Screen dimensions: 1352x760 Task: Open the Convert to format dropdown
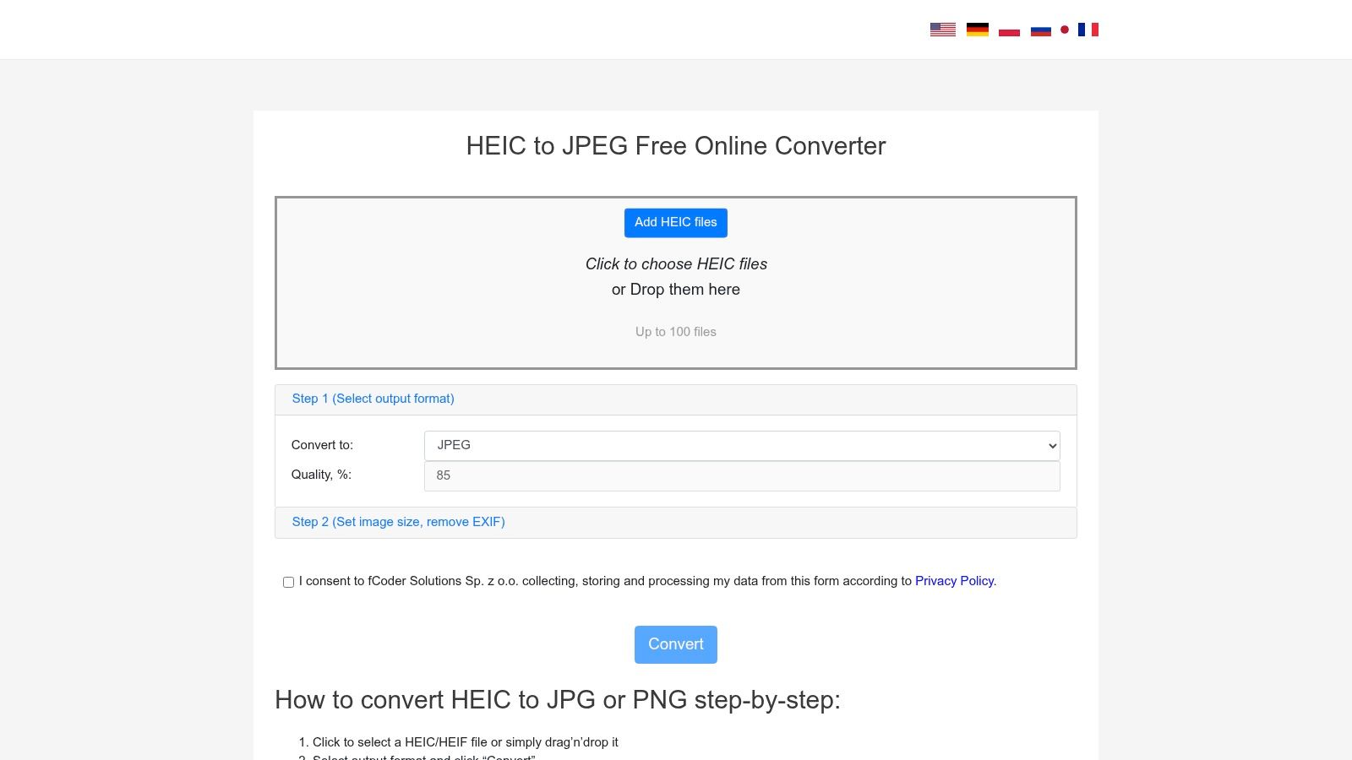742,446
